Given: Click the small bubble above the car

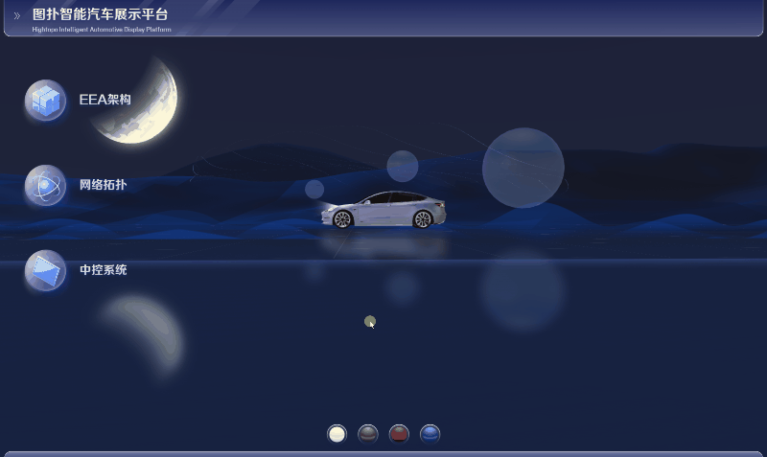Looking at the screenshot, I should (403, 166).
